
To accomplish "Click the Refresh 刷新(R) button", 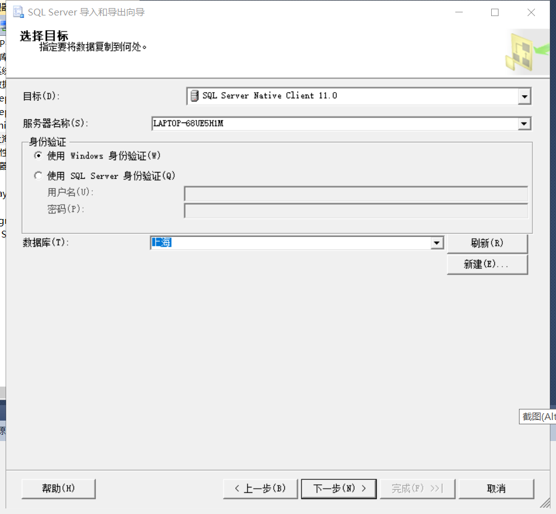I will (487, 243).
